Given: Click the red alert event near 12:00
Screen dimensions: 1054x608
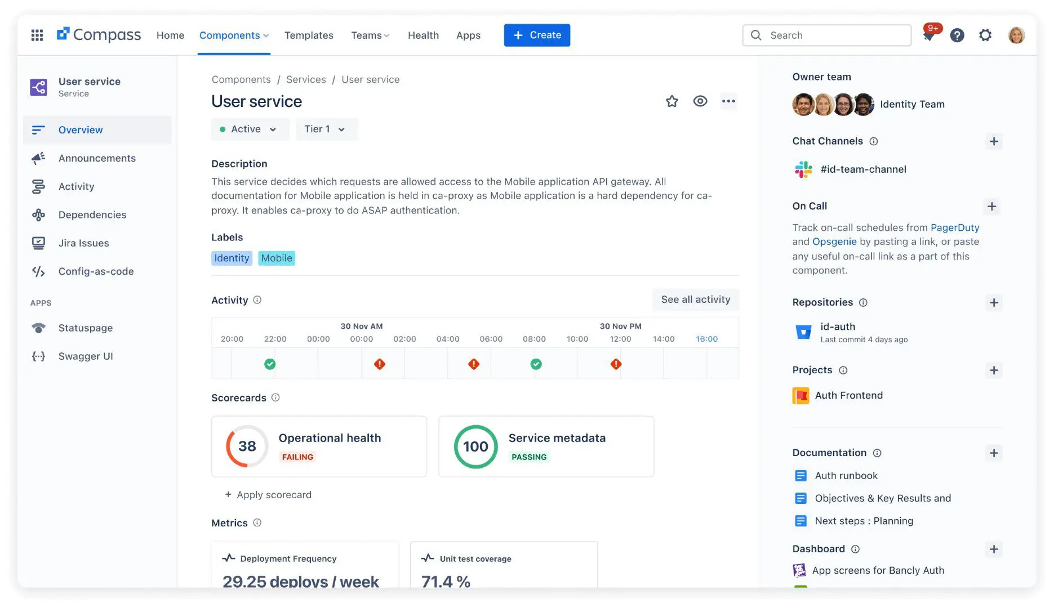Looking at the screenshot, I should [616, 364].
